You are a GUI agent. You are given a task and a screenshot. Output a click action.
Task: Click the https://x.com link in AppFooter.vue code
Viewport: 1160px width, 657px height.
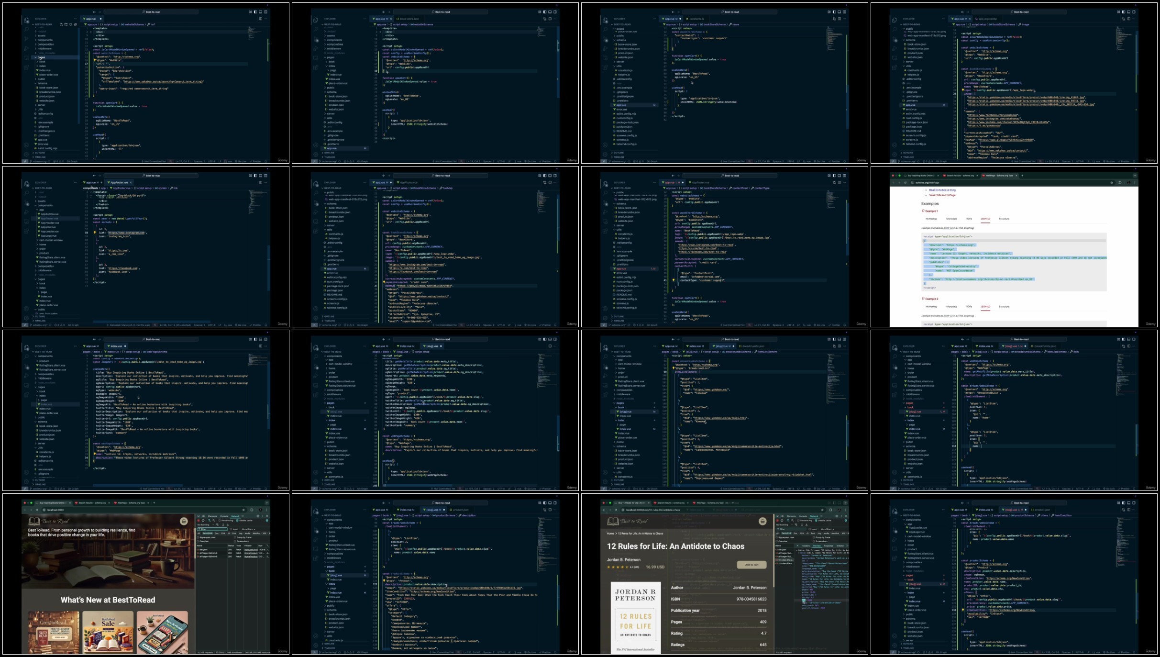(118, 250)
